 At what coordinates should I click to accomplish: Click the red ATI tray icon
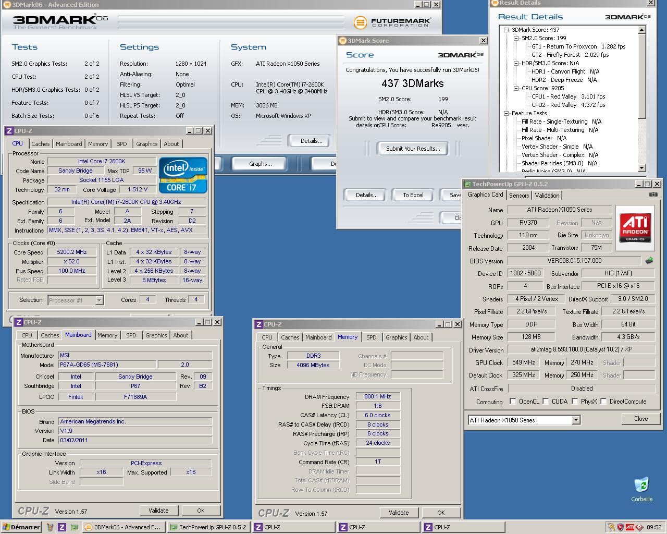(x=630, y=527)
